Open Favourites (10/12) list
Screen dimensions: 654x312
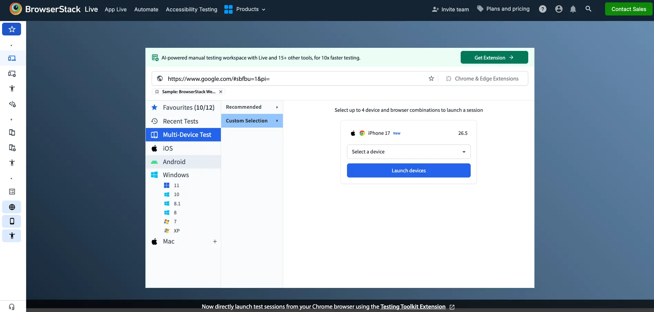click(183, 108)
